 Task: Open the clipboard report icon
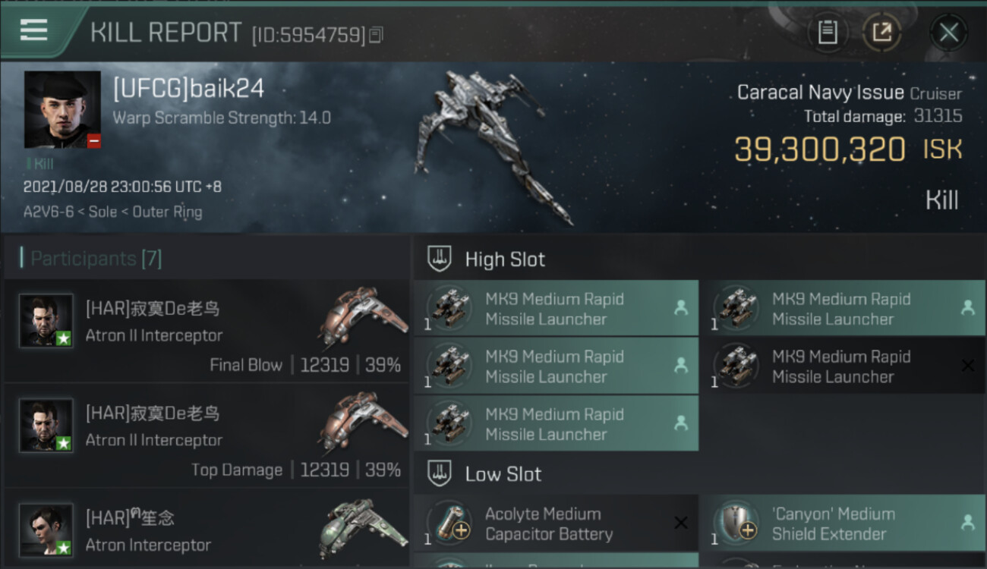[828, 32]
